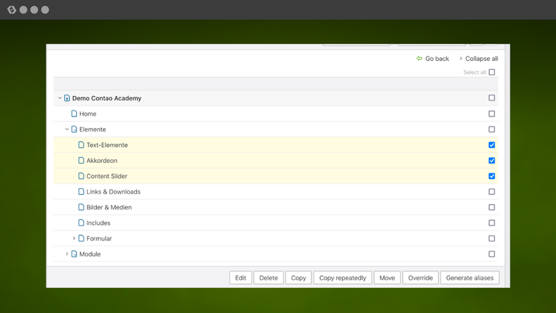Click the Includes page icon

pyautogui.click(x=81, y=223)
